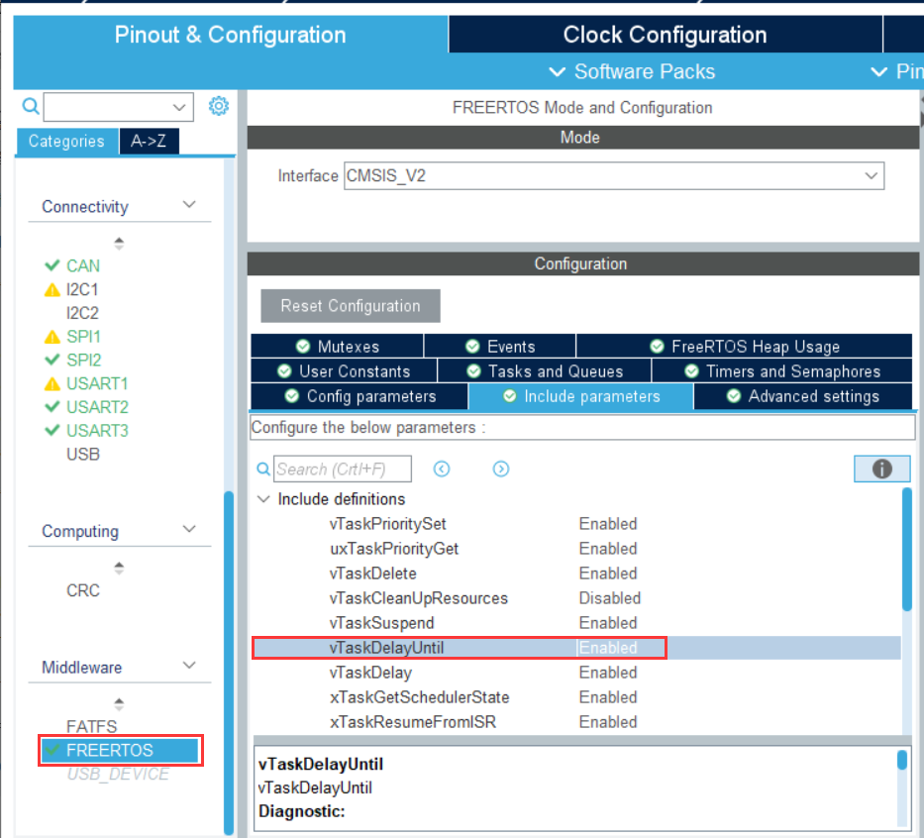Select the A->Z tab

149,142
